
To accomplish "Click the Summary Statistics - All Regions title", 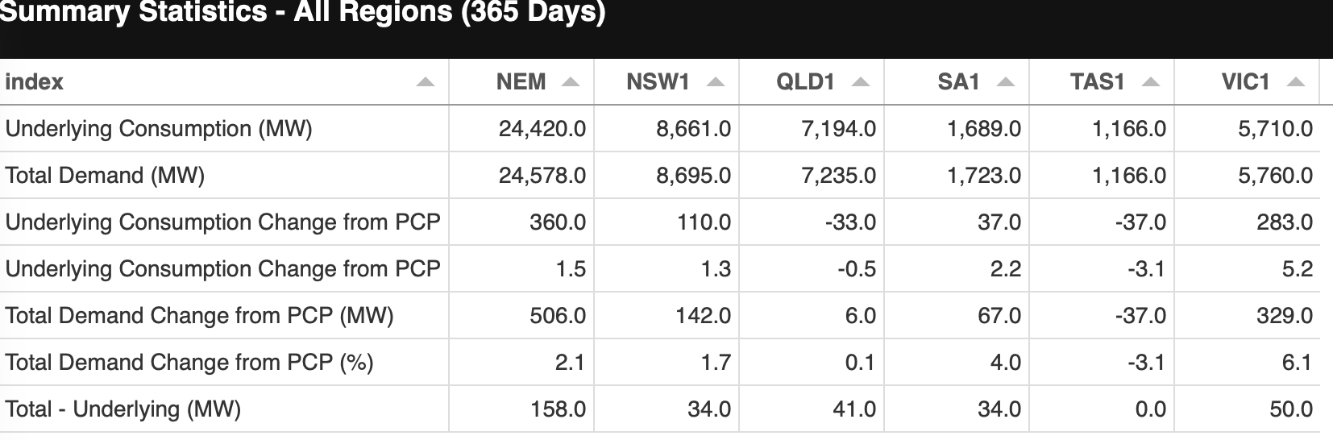I will [302, 13].
